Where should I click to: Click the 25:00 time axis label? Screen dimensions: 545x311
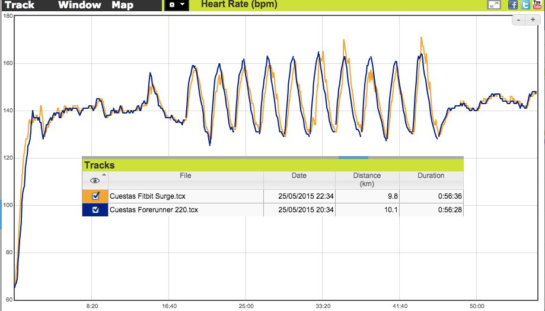click(246, 306)
